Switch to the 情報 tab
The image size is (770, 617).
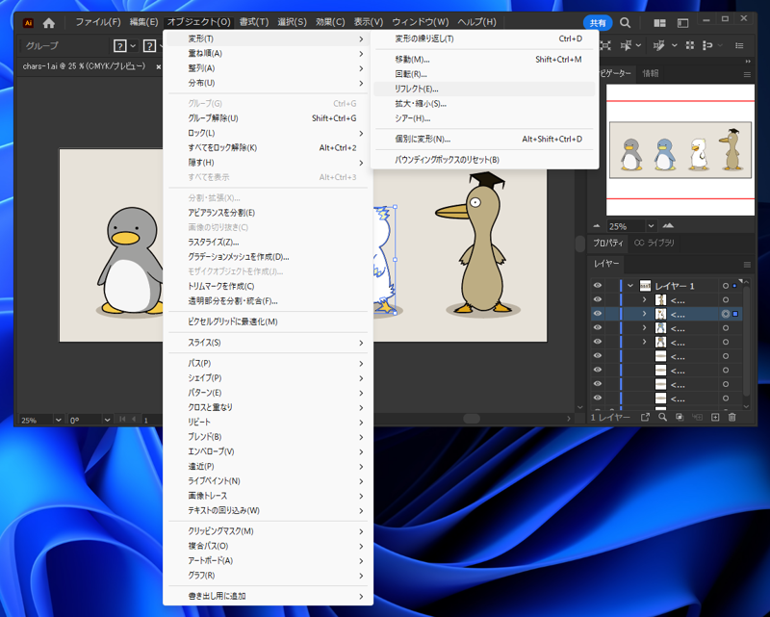(651, 74)
